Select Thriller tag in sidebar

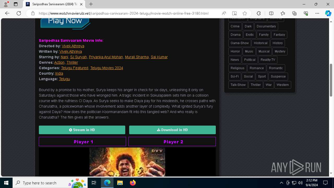[255, 85]
